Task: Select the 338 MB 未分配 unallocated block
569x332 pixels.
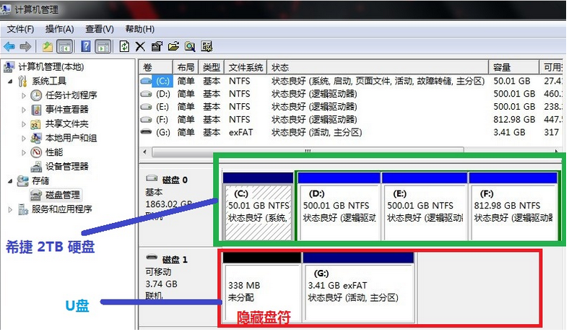Action: (262, 287)
